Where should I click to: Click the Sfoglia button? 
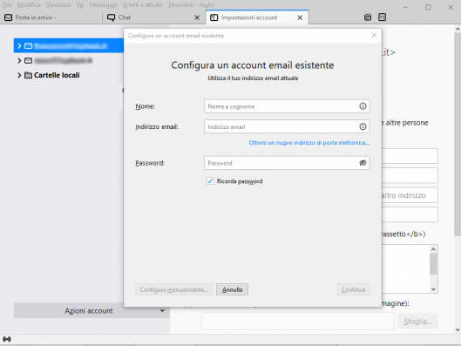click(417, 322)
